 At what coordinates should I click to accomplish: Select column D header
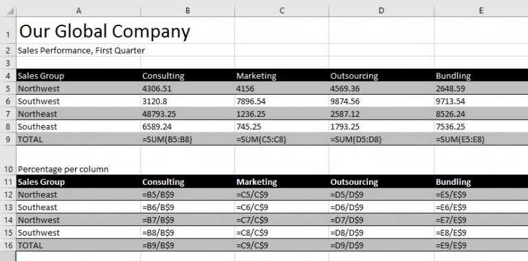coord(381,11)
